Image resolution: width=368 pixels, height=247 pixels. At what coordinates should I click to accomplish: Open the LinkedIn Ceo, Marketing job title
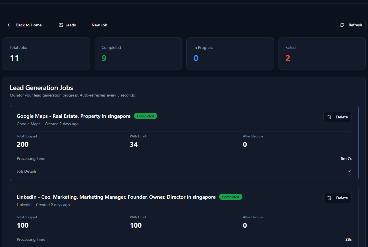pos(116,197)
